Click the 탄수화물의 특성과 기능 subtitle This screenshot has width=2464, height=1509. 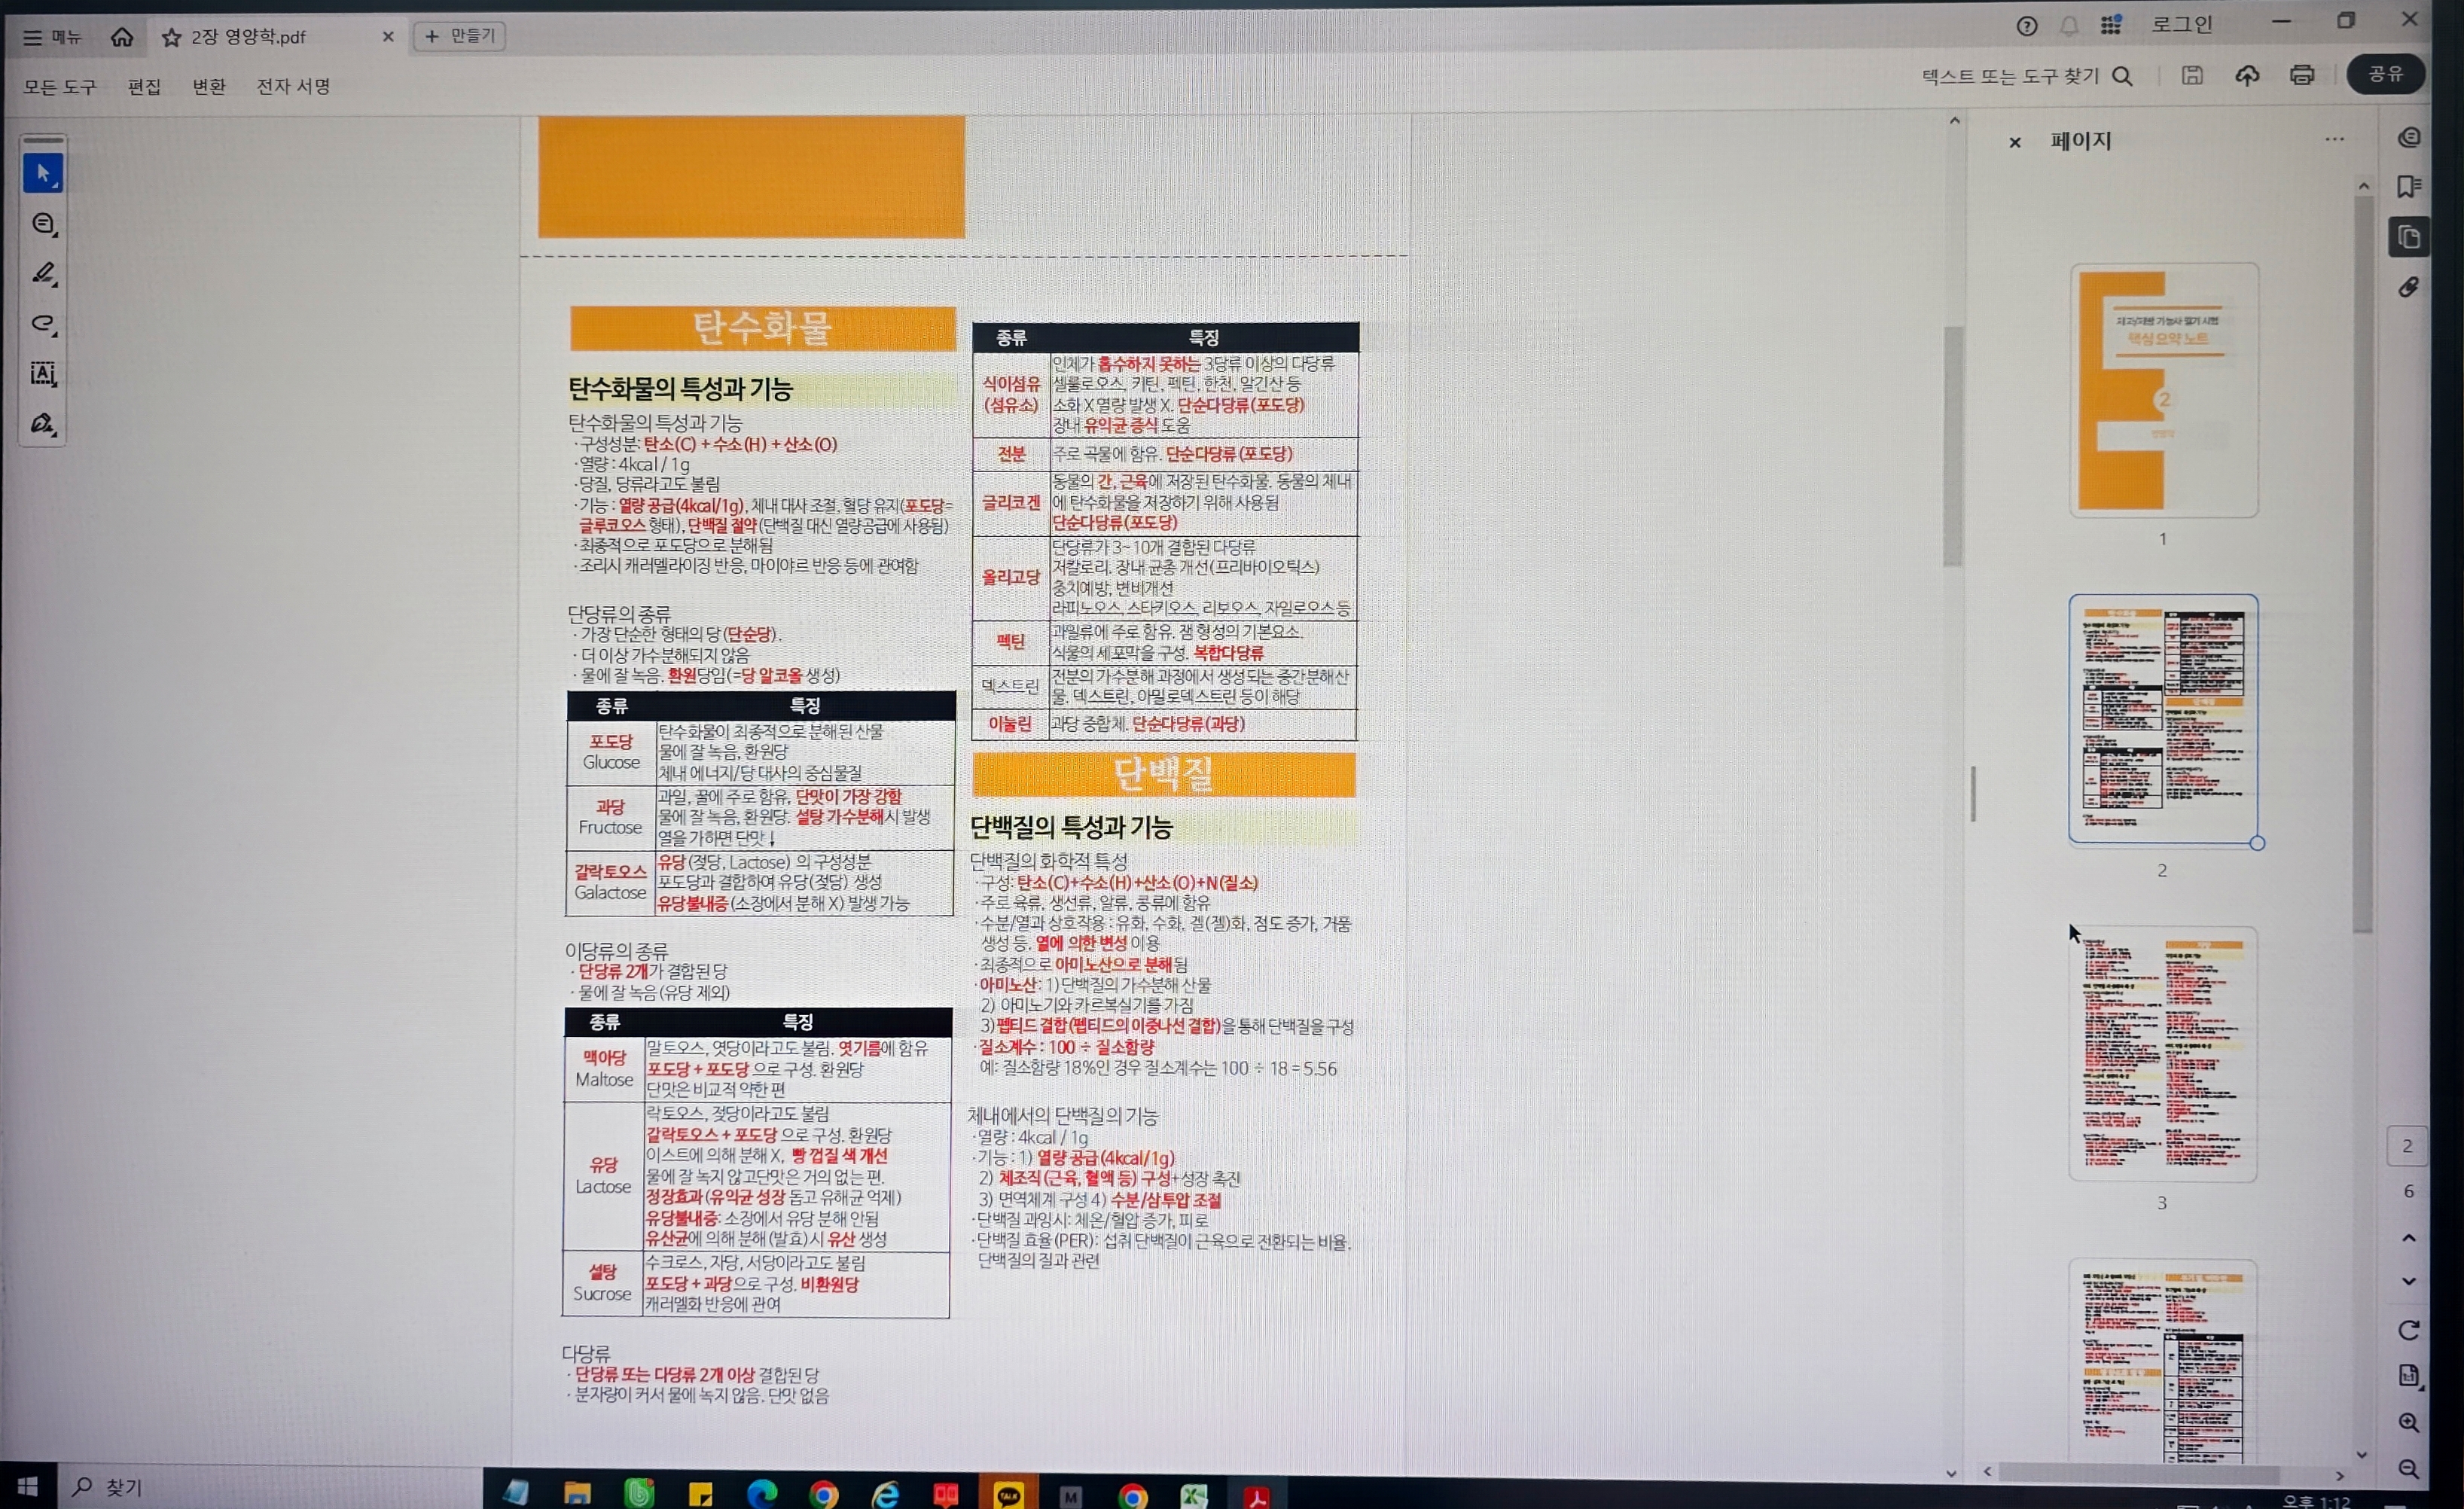(680, 388)
